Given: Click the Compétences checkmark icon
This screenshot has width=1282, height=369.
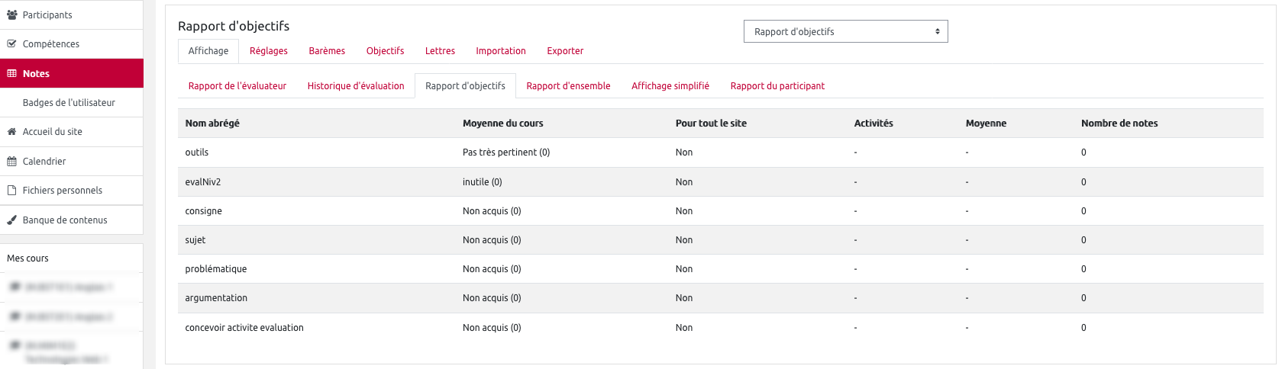Looking at the screenshot, I should pyautogui.click(x=11, y=43).
